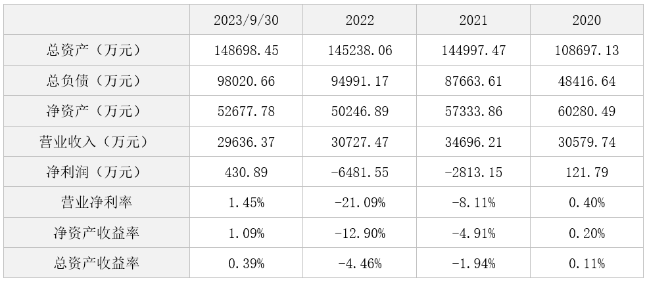
Task: Select the -21.09% net margin cell
Action: (360, 202)
